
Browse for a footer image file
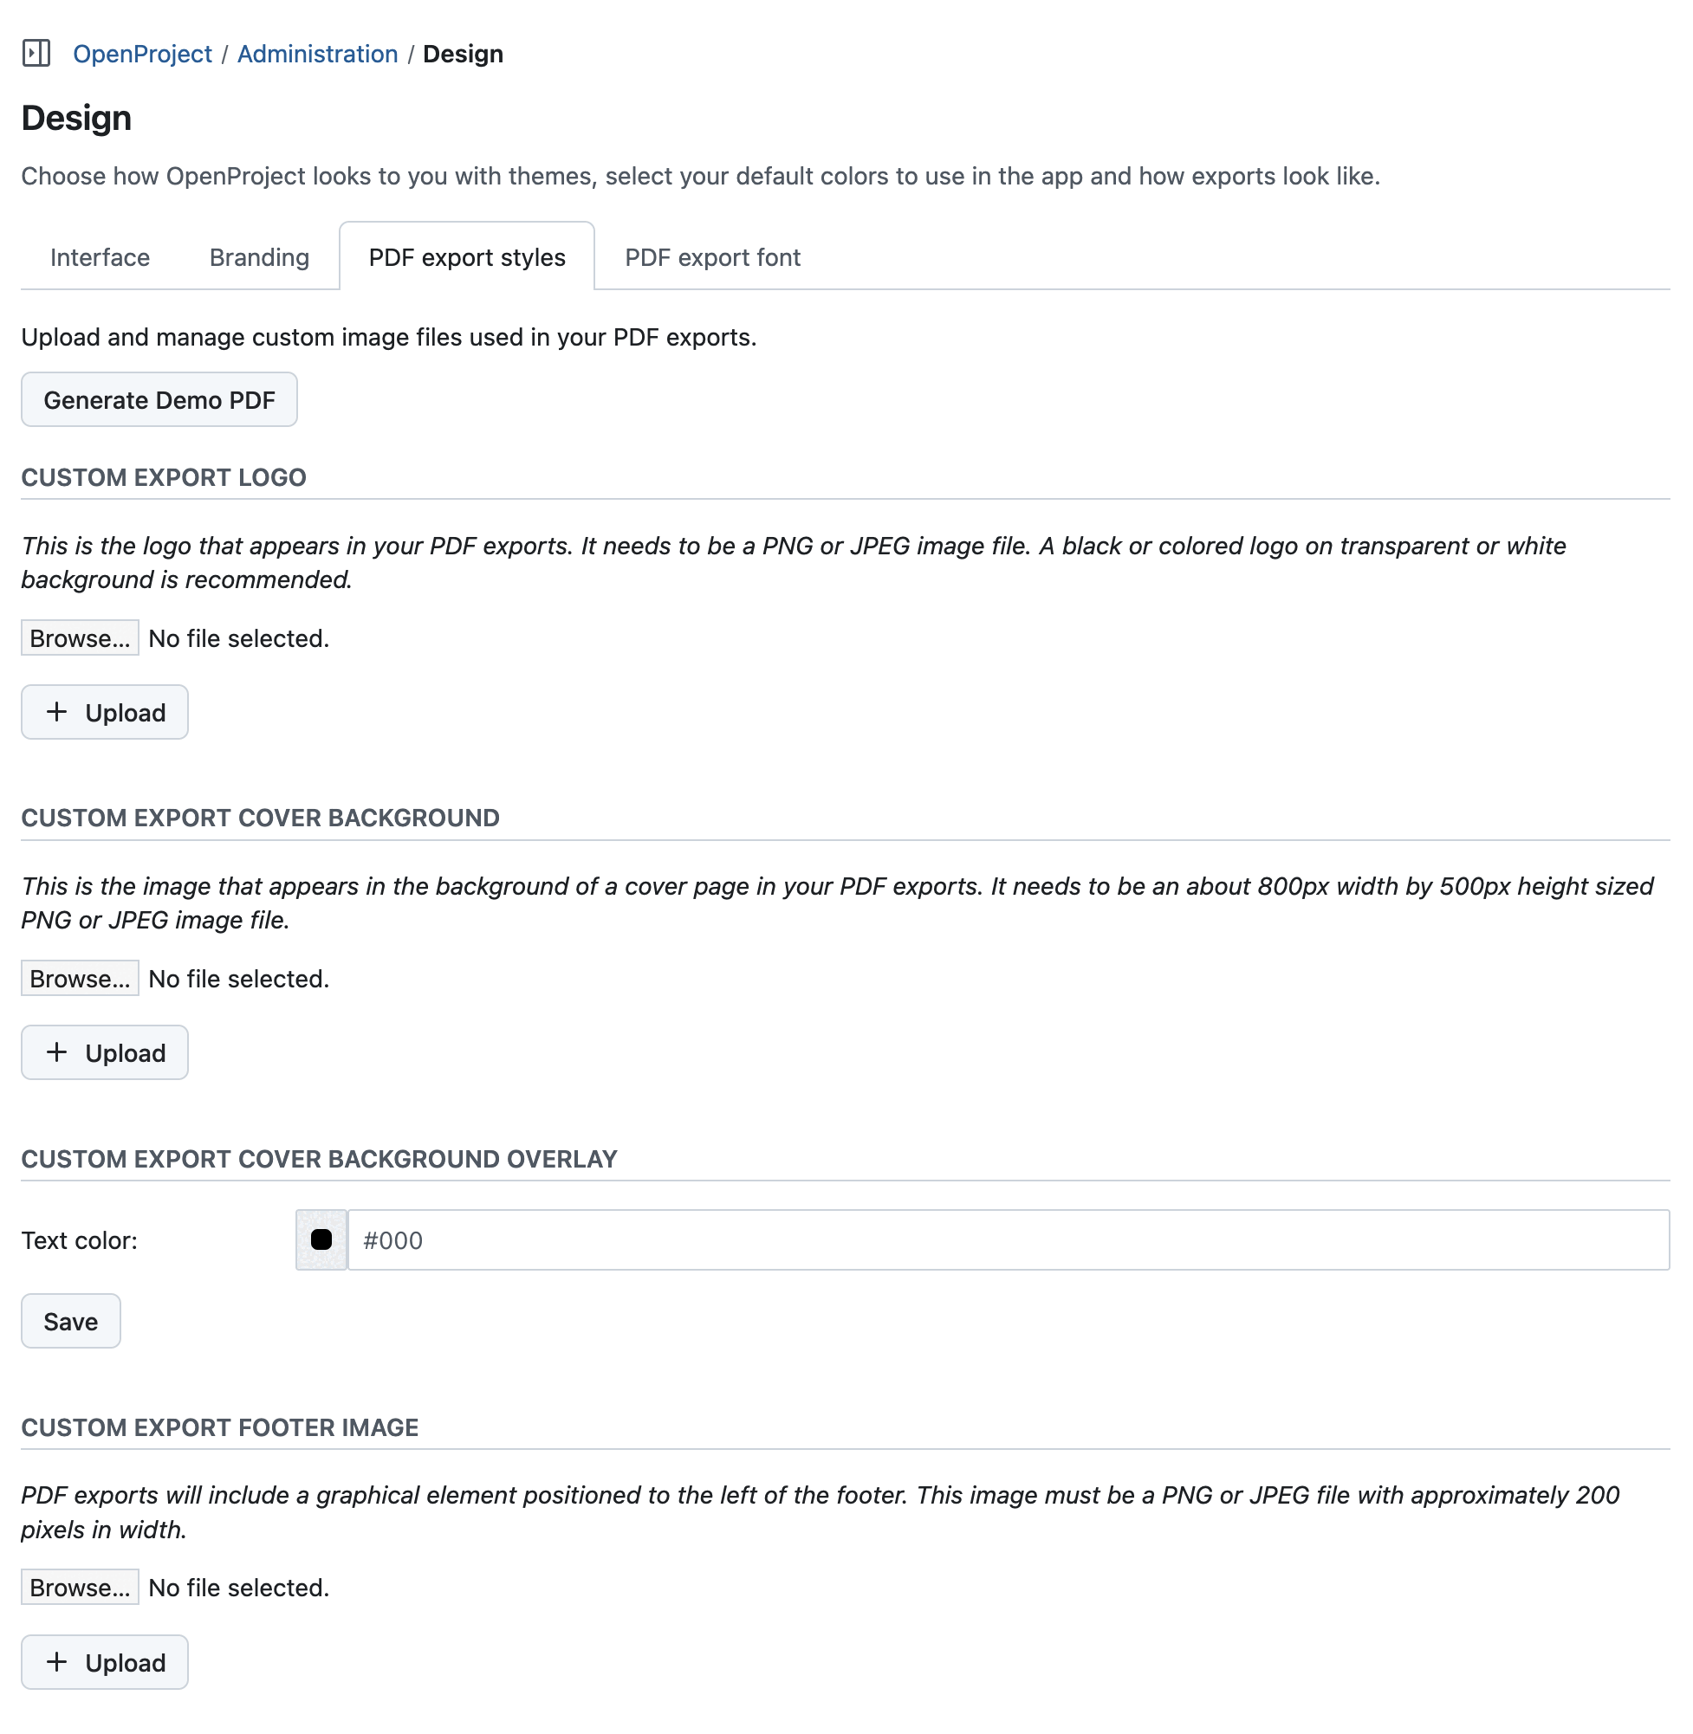(79, 1588)
